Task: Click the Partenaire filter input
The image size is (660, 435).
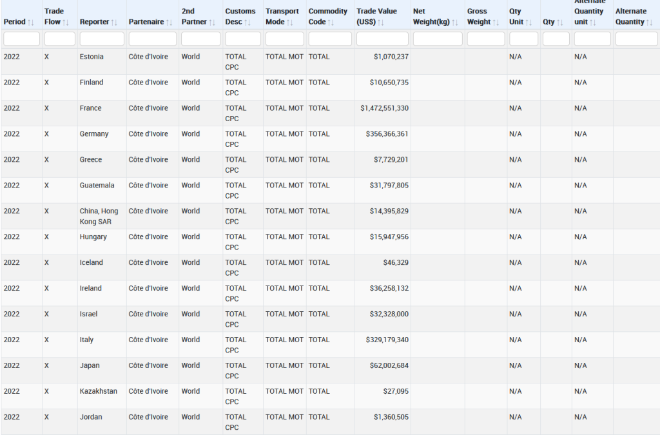Action: coord(153,39)
